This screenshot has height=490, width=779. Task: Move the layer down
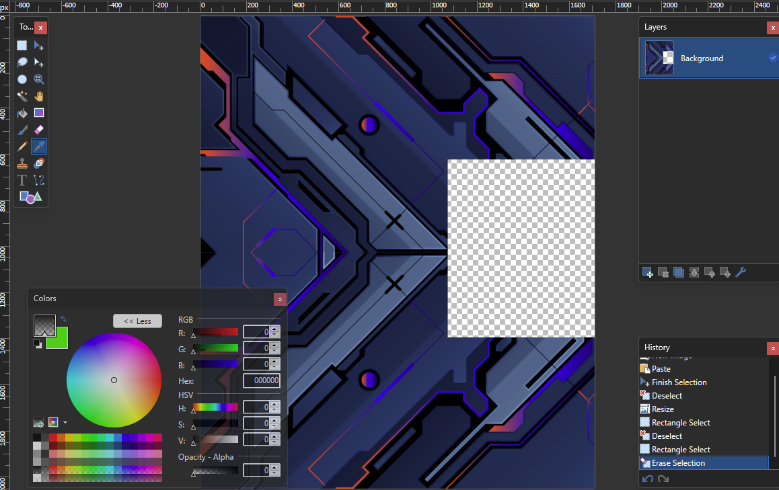tap(725, 272)
